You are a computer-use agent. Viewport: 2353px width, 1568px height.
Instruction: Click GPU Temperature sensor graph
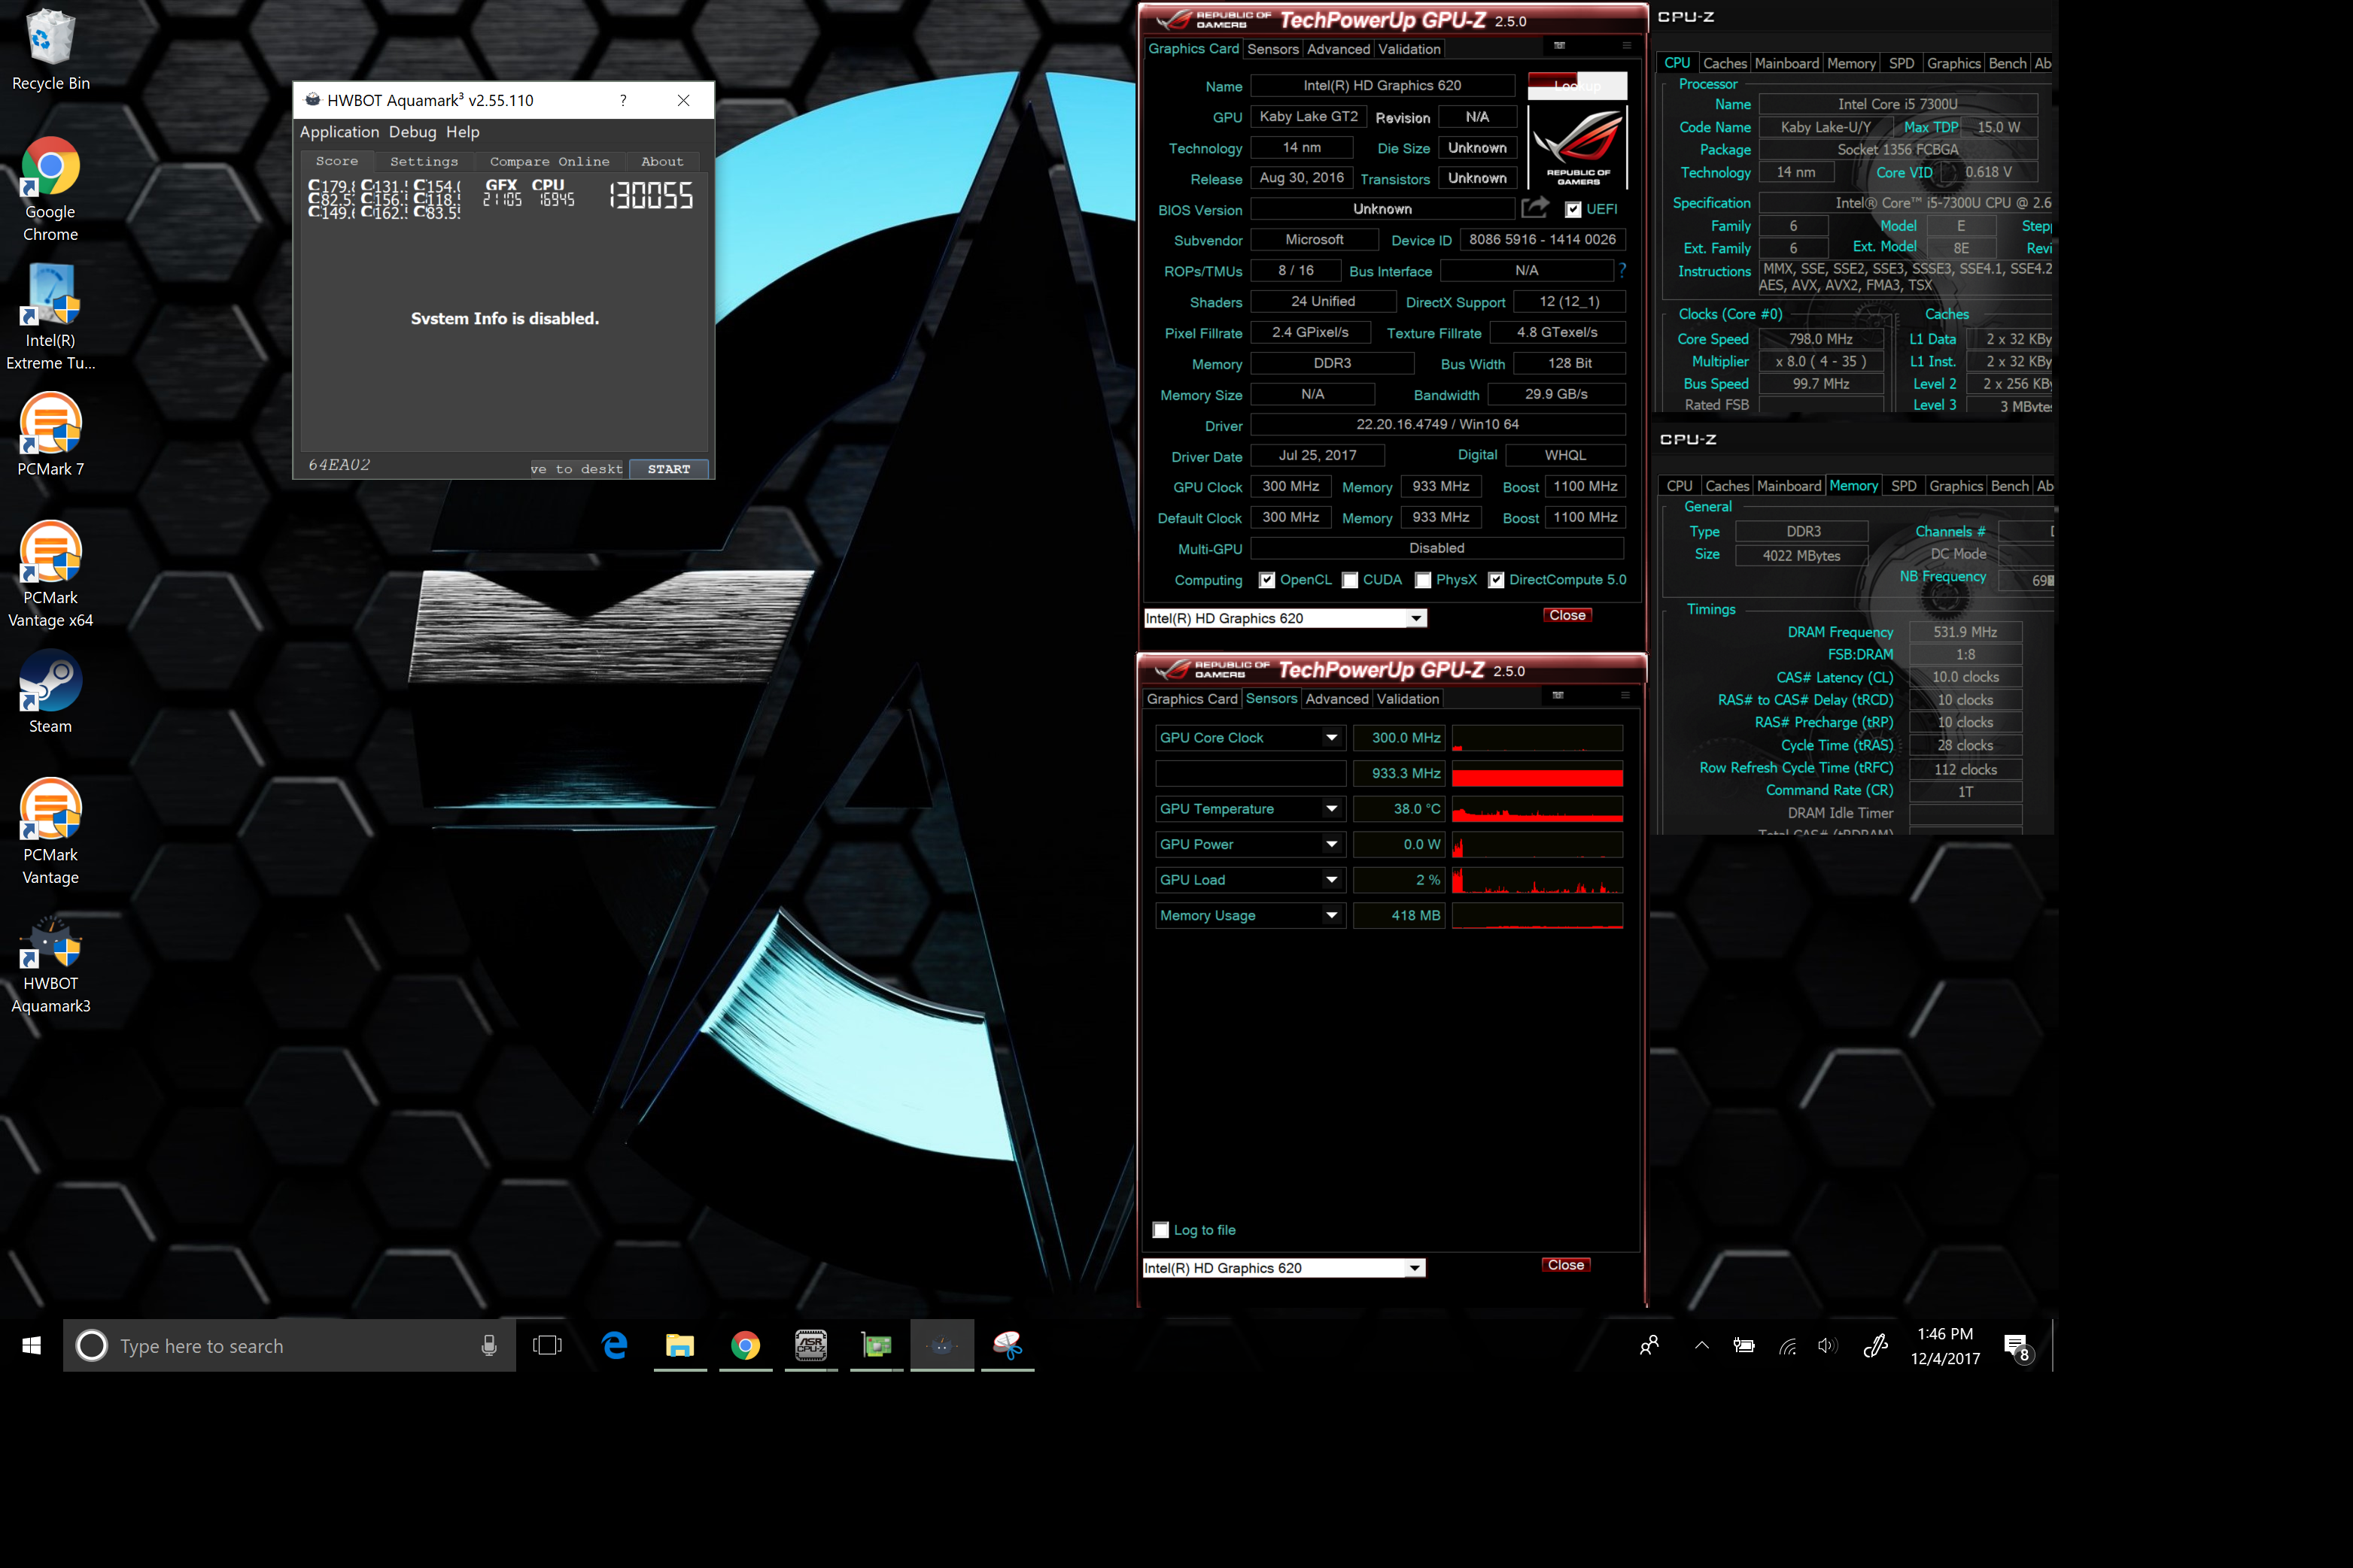1537,809
